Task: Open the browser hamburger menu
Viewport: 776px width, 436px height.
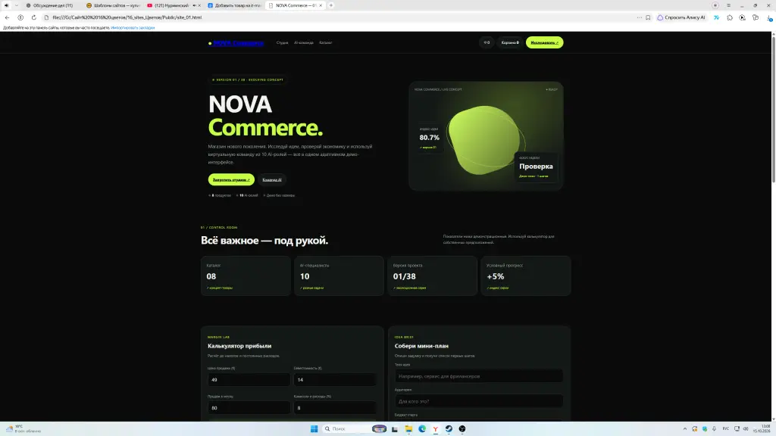Action: pos(728,5)
